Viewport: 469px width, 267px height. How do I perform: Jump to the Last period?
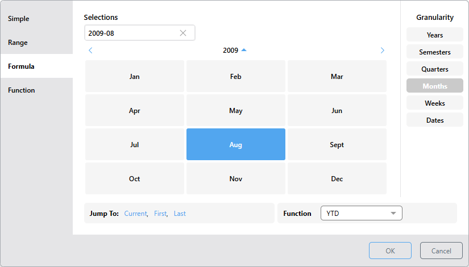[180, 214]
